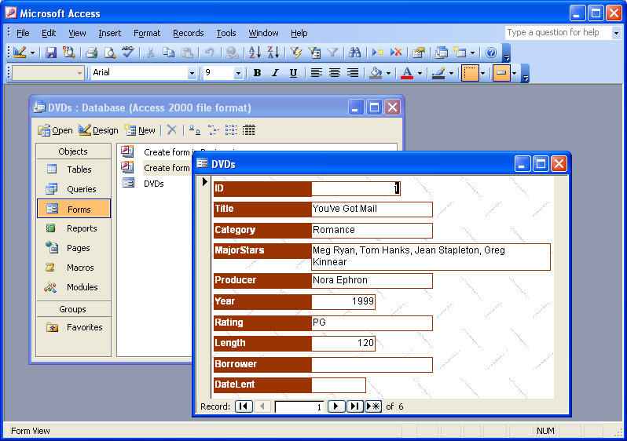
Task: Open the Tools menu
Action: point(226,33)
